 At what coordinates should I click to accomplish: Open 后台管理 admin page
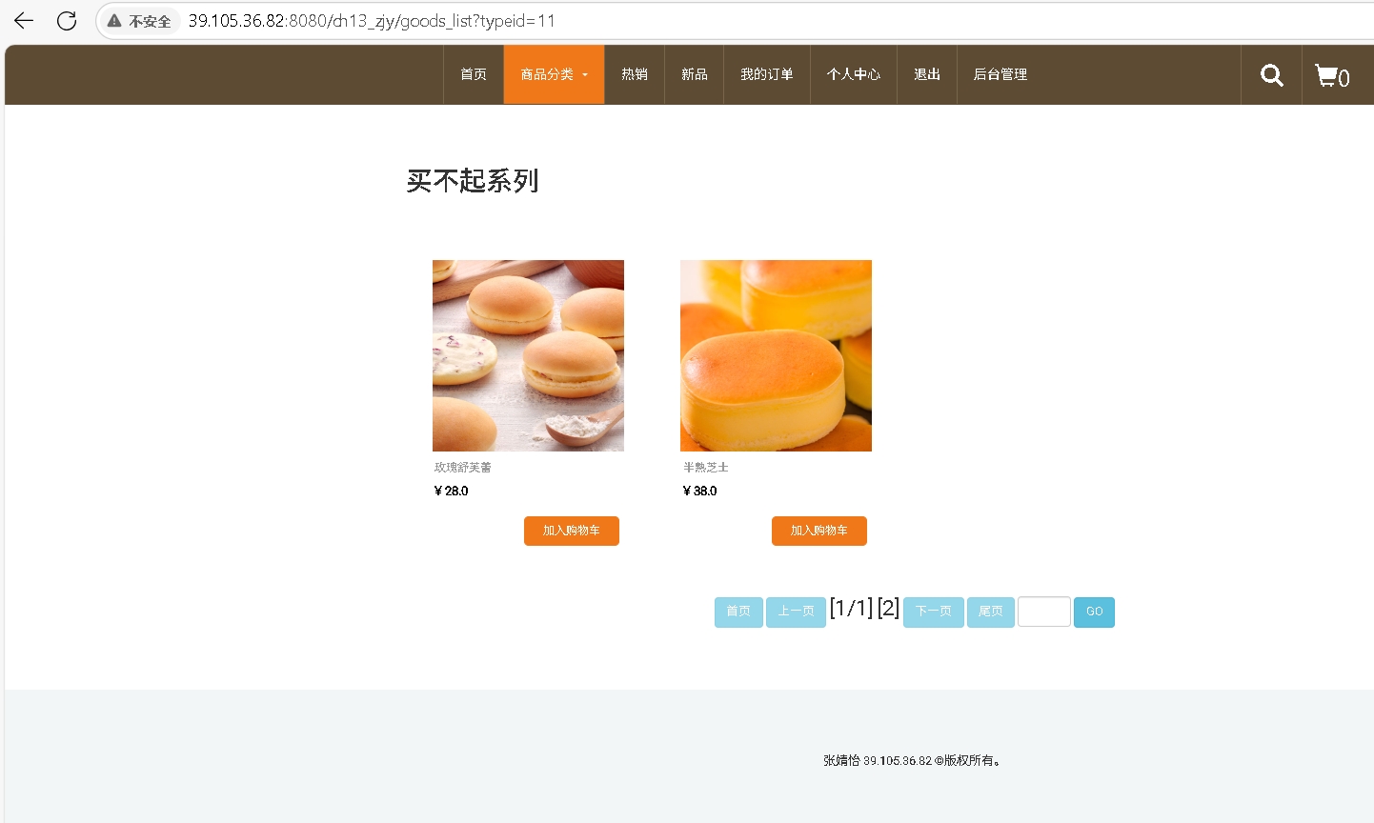click(x=1000, y=74)
